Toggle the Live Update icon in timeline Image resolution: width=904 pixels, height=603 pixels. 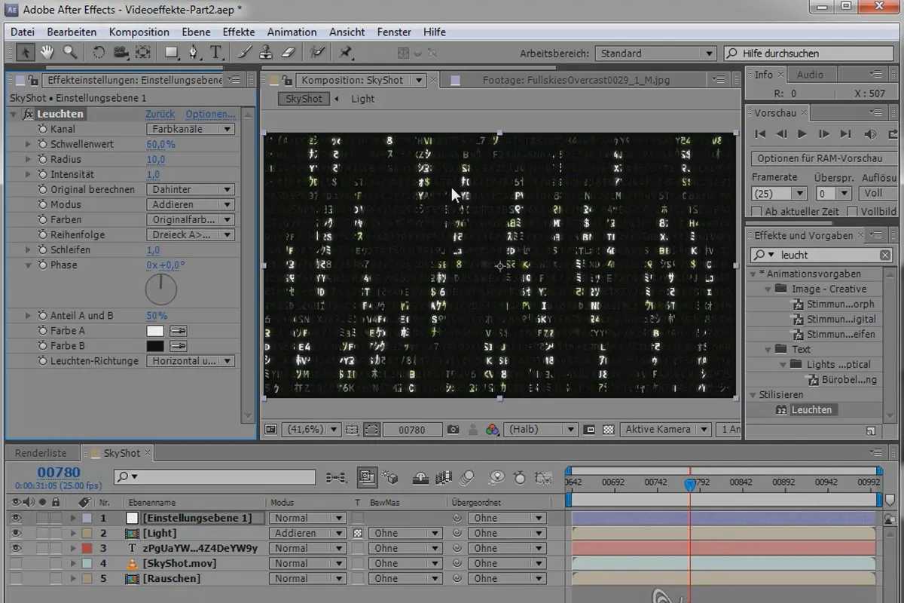367,477
